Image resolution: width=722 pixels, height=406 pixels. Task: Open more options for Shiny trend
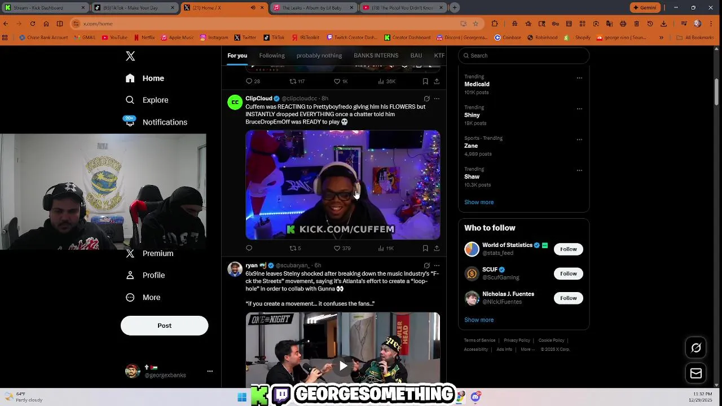[579, 108]
